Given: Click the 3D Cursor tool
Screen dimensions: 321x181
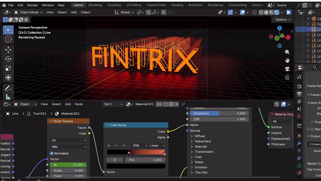Looking at the screenshot, I should pos(8,39).
